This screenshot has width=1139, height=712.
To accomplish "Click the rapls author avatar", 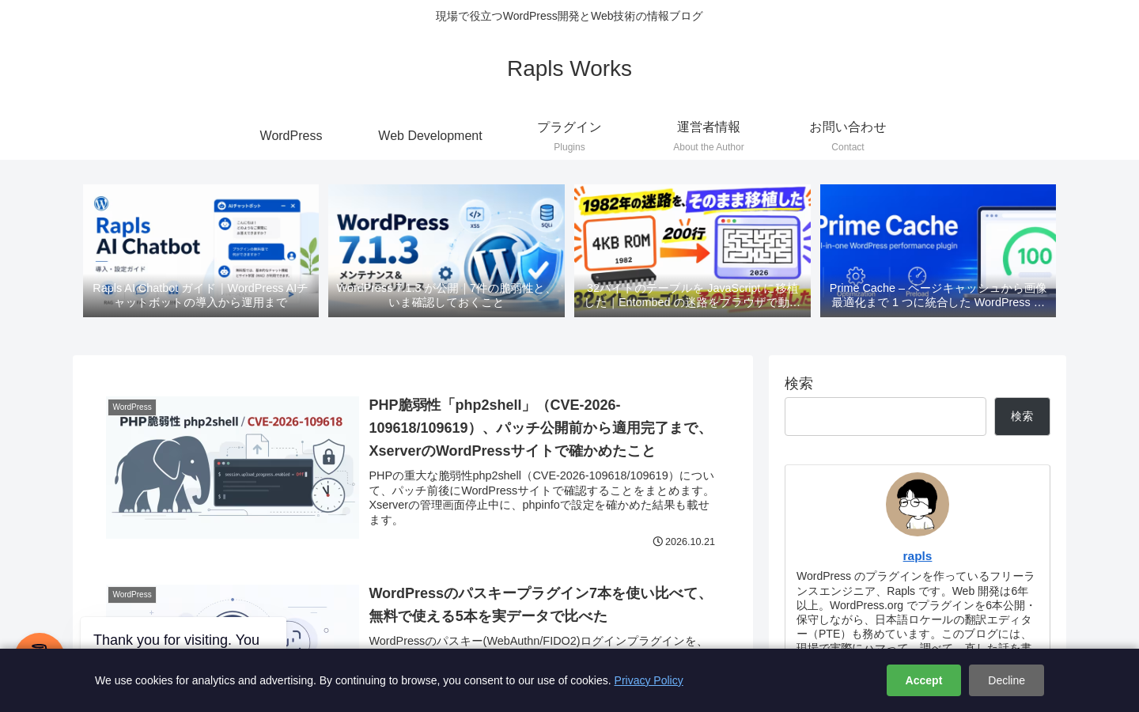I will coord(918,505).
